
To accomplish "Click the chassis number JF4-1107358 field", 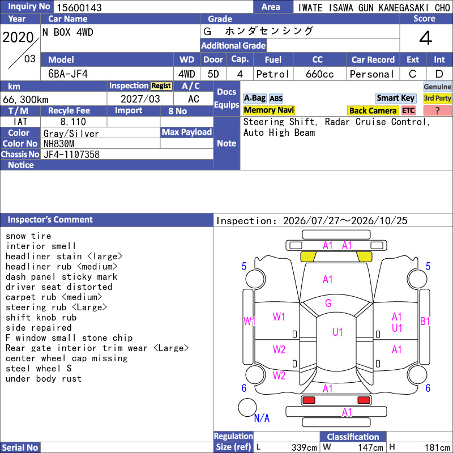I will click(x=127, y=154).
